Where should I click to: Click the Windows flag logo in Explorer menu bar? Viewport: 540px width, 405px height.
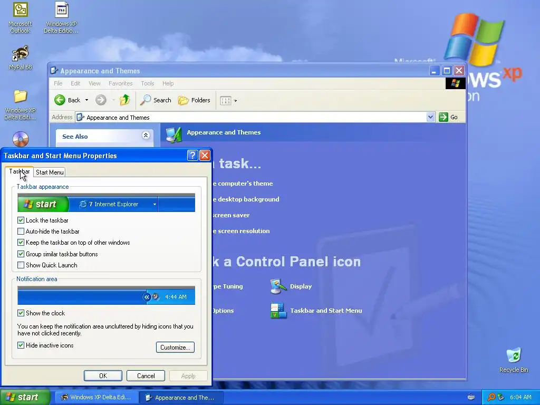coord(455,83)
